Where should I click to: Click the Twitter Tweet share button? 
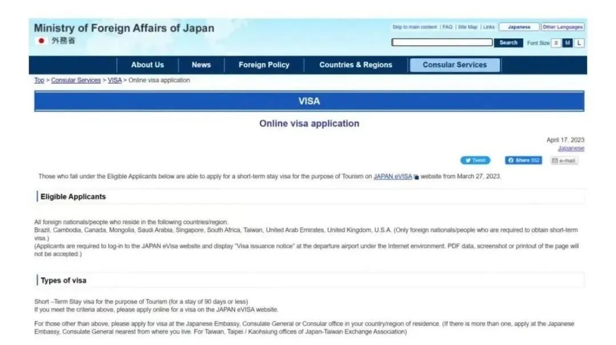pyautogui.click(x=475, y=161)
